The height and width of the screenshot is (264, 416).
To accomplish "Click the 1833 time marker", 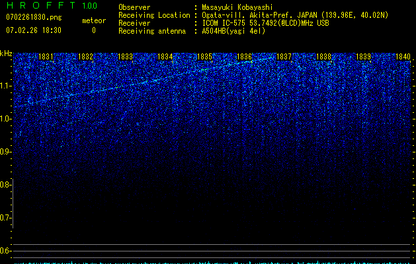I will tap(125, 57).
